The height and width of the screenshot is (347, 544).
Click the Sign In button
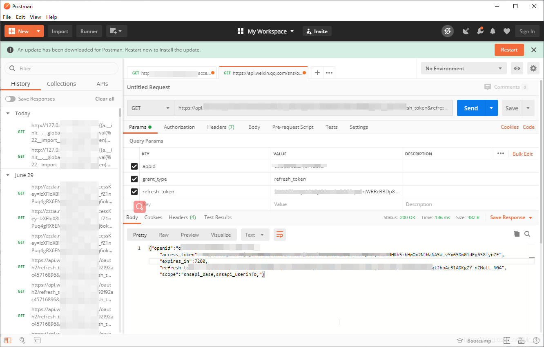pos(527,31)
